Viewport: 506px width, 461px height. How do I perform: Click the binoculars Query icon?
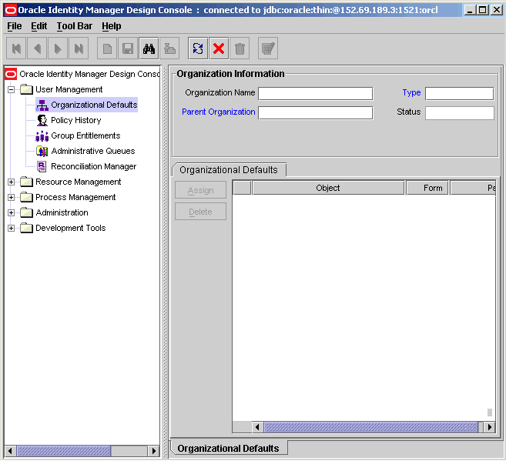click(x=149, y=48)
